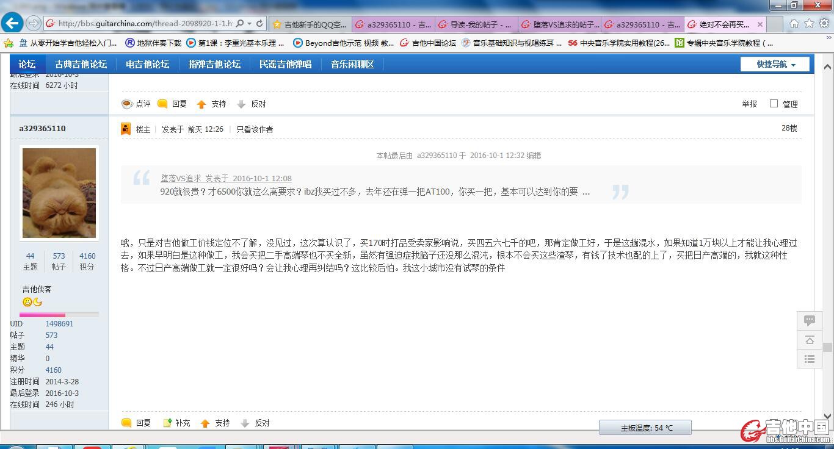Go back using the browser back arrow
The height and width of the screenshot is (449, 834).
[12, 24]
